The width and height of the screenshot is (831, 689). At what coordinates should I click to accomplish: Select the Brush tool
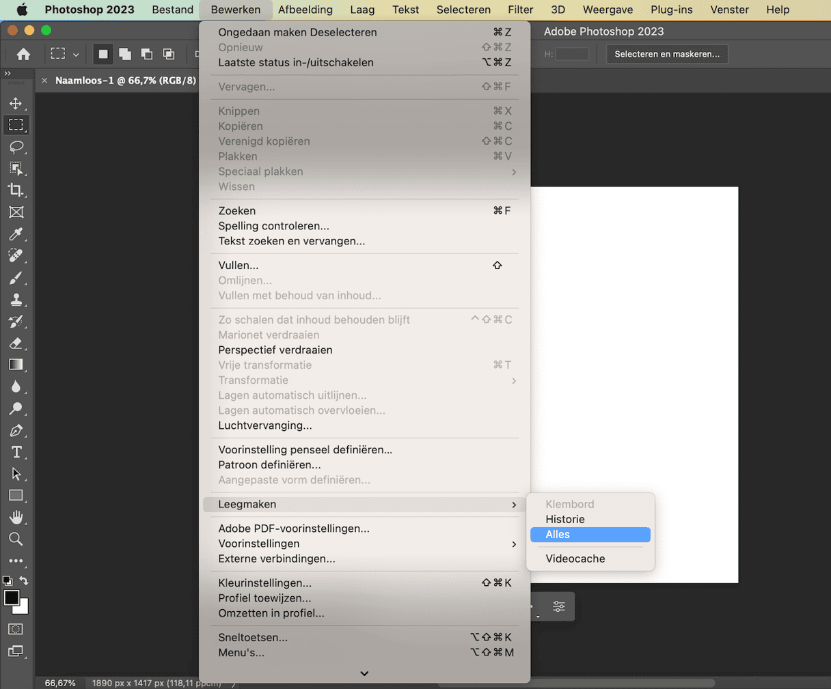[x=16, y=278]
